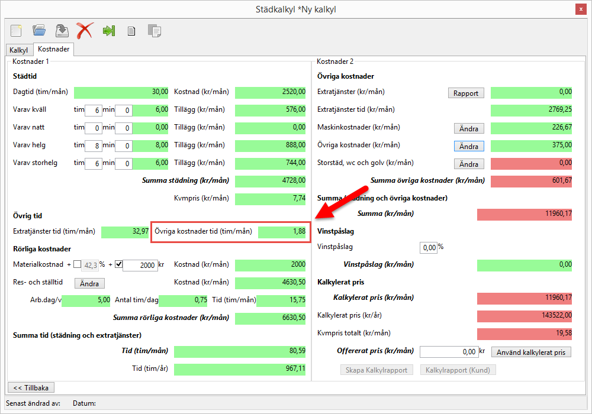Click the Varav kväll tim input field
The image size is (592, 414).
(93, 110)
